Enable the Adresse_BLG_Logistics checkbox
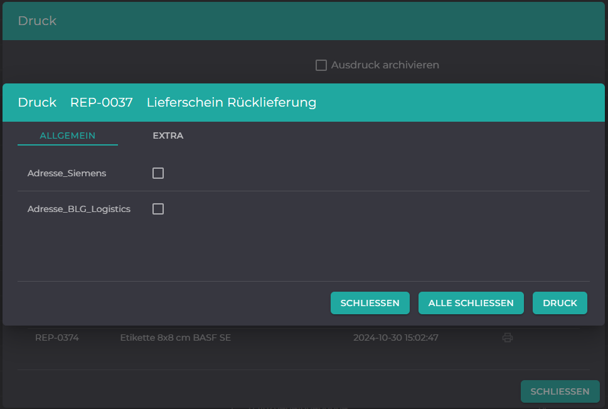This screenshot has height=409, width=608. pos(158,209)
